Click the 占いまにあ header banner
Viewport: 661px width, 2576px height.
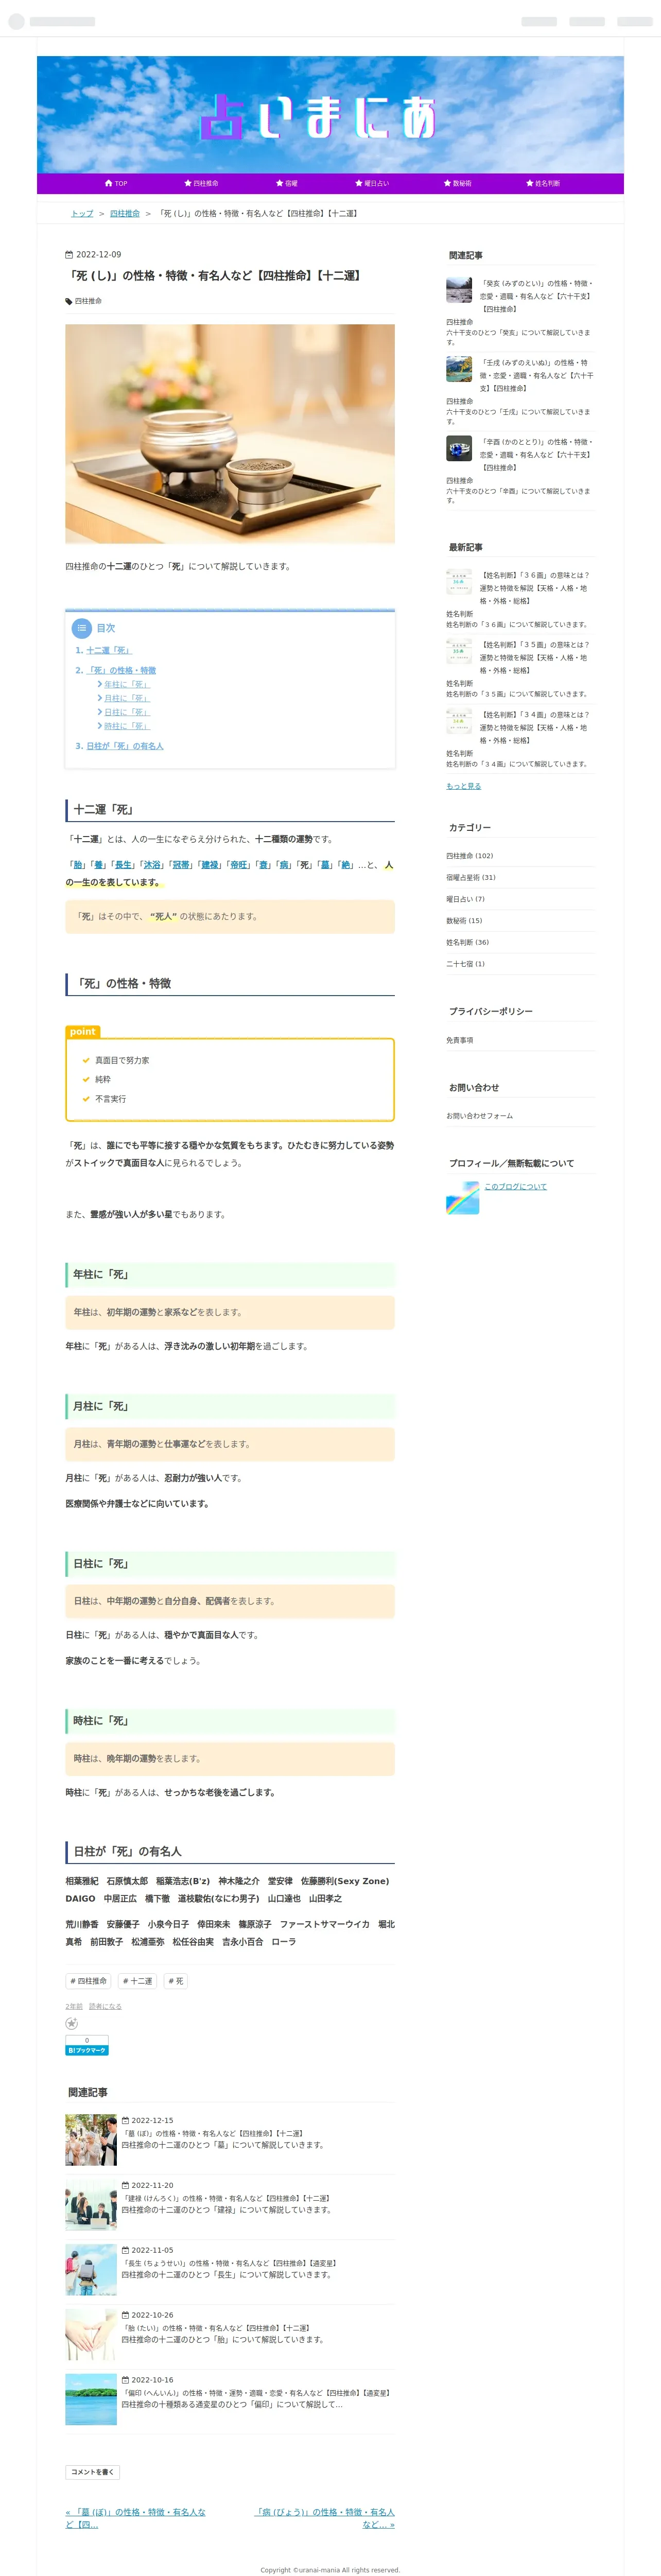[330, 115]
